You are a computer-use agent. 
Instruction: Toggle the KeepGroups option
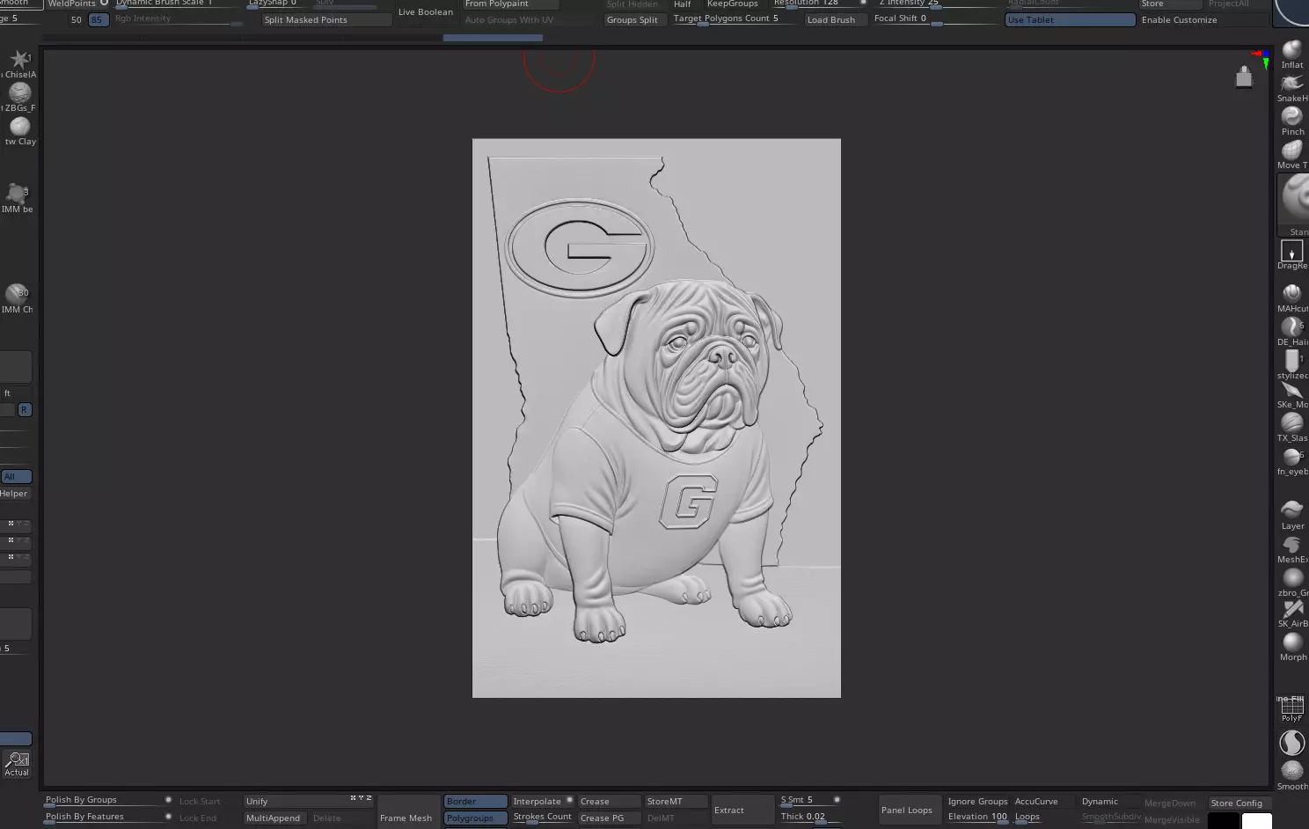[x=732, y=4]
